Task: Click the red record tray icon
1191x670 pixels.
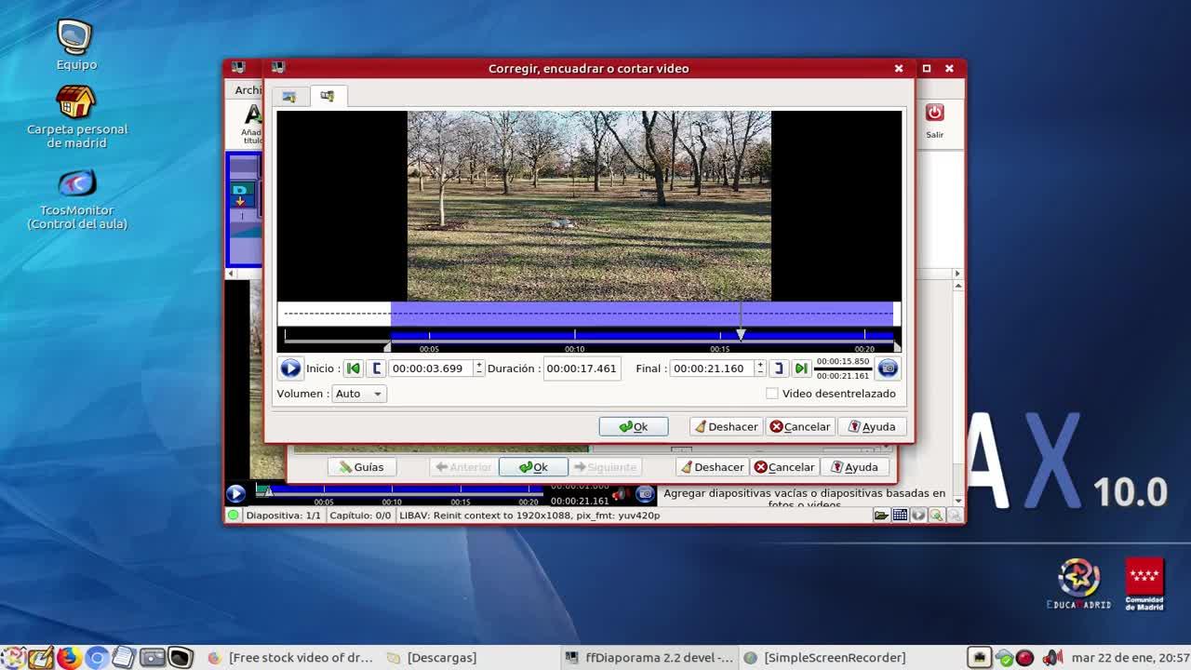Action: coord(1024,658)
